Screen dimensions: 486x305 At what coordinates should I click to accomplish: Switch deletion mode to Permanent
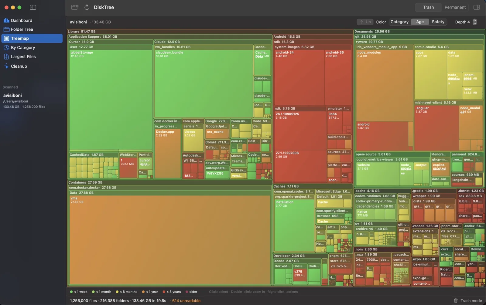click(455, 7)
